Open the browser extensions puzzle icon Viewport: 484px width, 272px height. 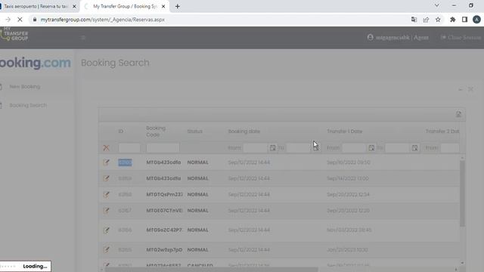point(453,20)
